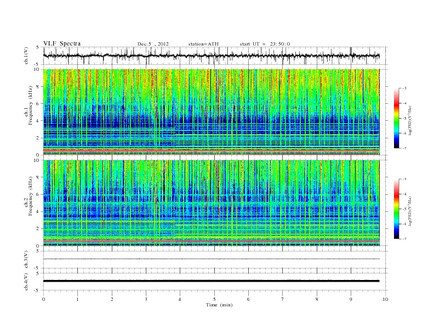Click the "ch.1(V)" waveform axis label

pyautogui.click(x=26, y=55)
